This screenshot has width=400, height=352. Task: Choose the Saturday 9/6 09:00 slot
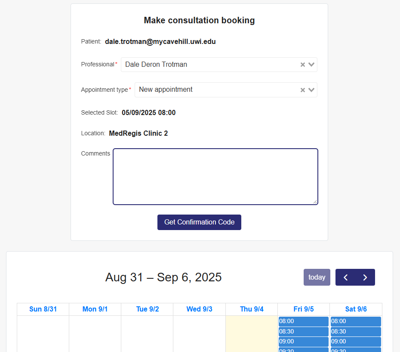[x=356, y=342]
